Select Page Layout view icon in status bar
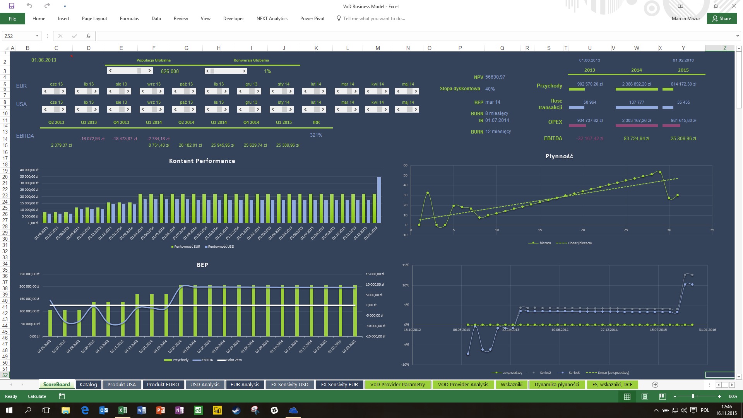The height and width of the screenshot is (418, 743). tap(645, 396)
